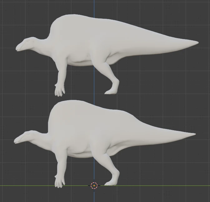
Task: Click the upper dinosaur's front hand
Action: [x=60, y=91]
